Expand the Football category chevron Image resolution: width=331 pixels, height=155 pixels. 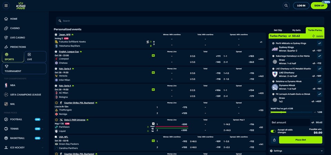point(43,120)
